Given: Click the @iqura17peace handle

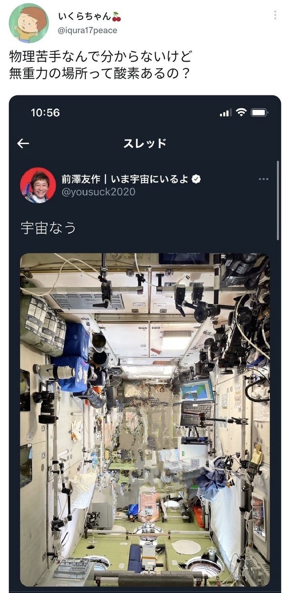Looking at the screenshot, I should [88, 31].
